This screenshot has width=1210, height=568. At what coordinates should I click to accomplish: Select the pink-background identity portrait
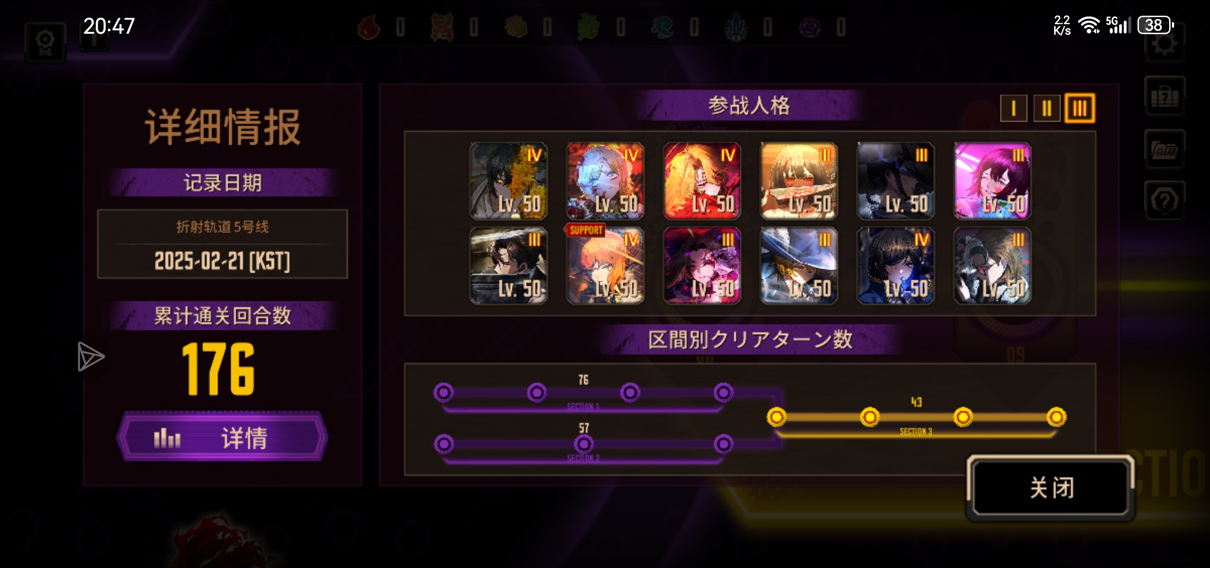(x=992, y=181)
